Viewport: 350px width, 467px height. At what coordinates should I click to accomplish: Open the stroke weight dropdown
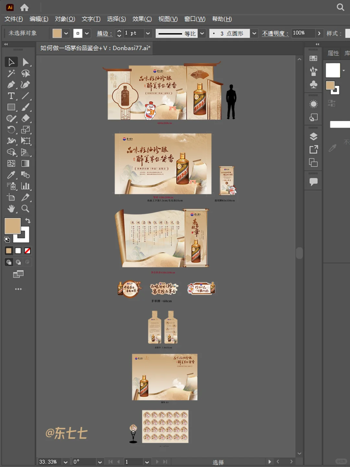tap(148, 33)
